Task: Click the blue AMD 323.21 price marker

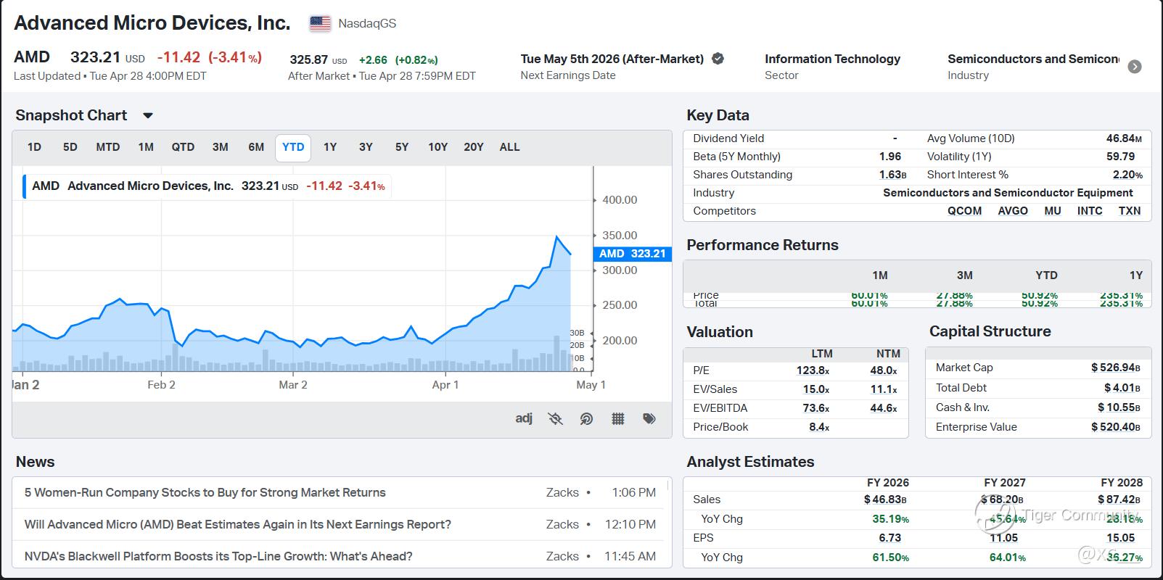Action: click(632, 254)
